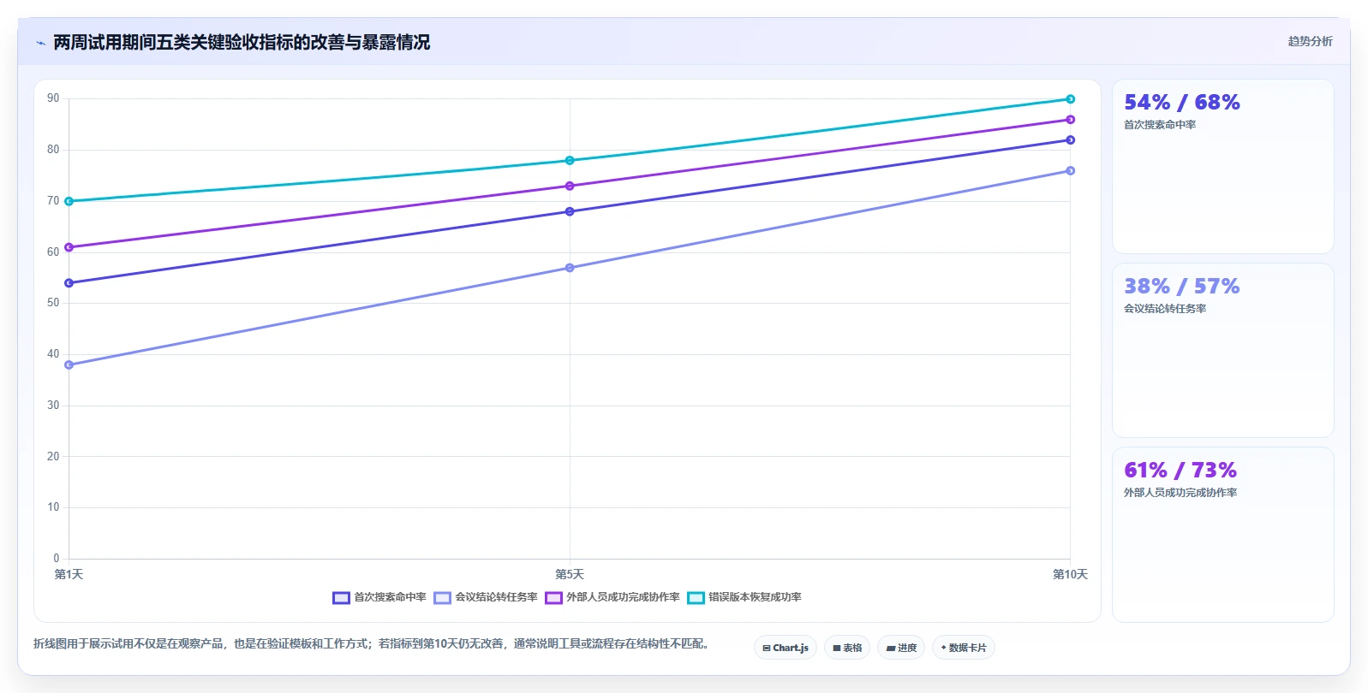Viewport: 1368px width, 693px height.
Task: Click the chart title 两周试用期间五类关键验收指标
Action: pyautogui.click(x=173, y=43)
